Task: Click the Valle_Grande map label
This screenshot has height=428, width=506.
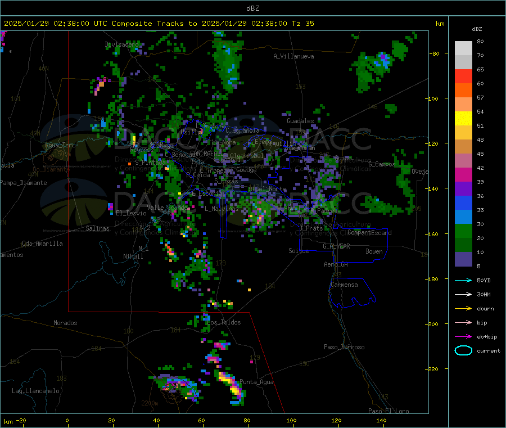Action: [x=168, y=208]
